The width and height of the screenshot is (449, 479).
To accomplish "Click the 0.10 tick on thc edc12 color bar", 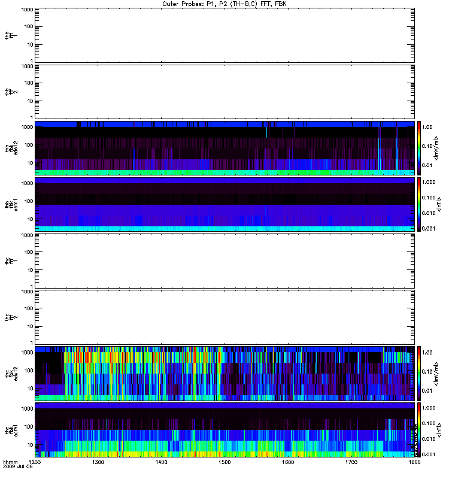I will [x=427, y=371].
